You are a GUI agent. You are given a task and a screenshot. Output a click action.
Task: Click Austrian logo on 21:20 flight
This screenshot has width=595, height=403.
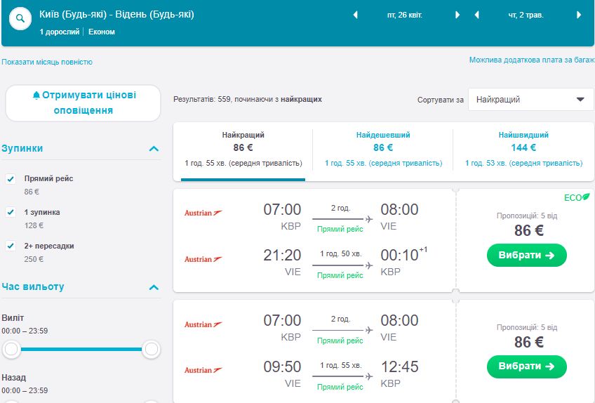point(203,259)
